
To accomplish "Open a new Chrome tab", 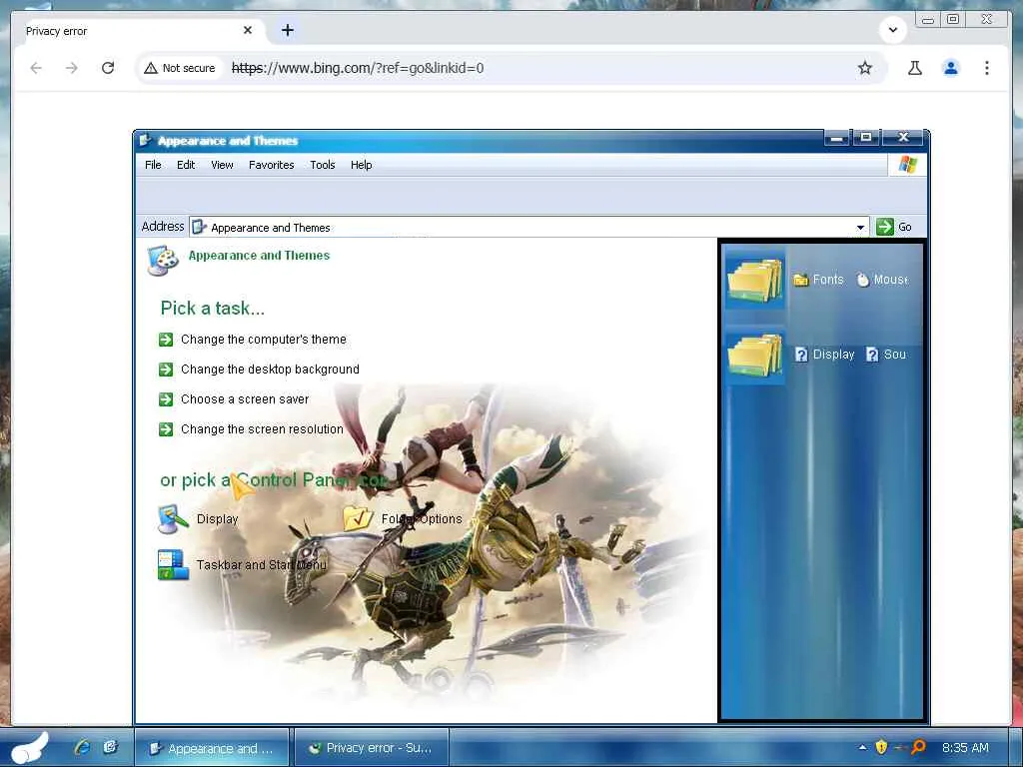I will (288, 30).
